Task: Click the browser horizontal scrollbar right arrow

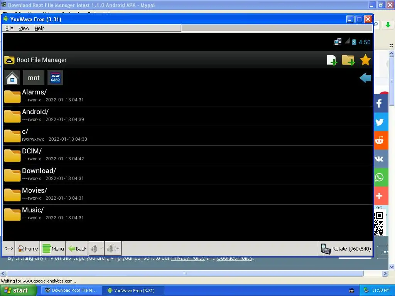Action: coord(385,273)
